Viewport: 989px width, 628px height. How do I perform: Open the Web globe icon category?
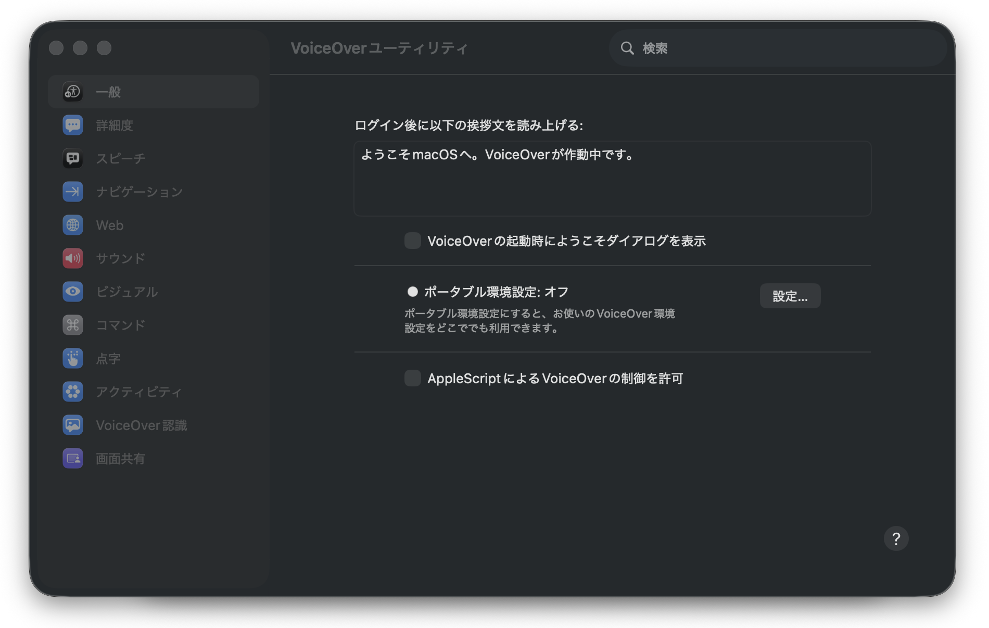coord(73,225)
